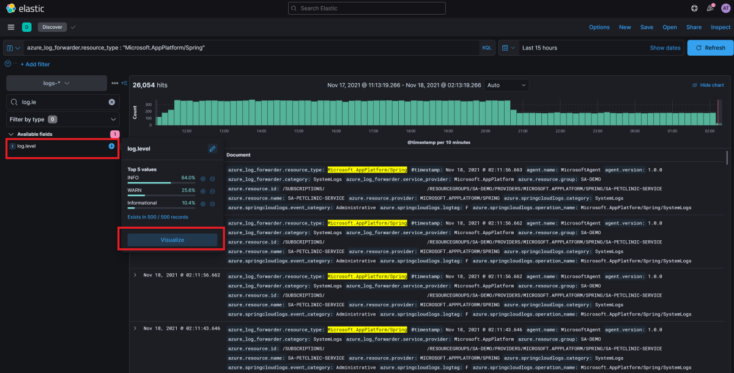Filter out WARN value with minus
This screenshot has height=373, width=734.
click(212, 191)
